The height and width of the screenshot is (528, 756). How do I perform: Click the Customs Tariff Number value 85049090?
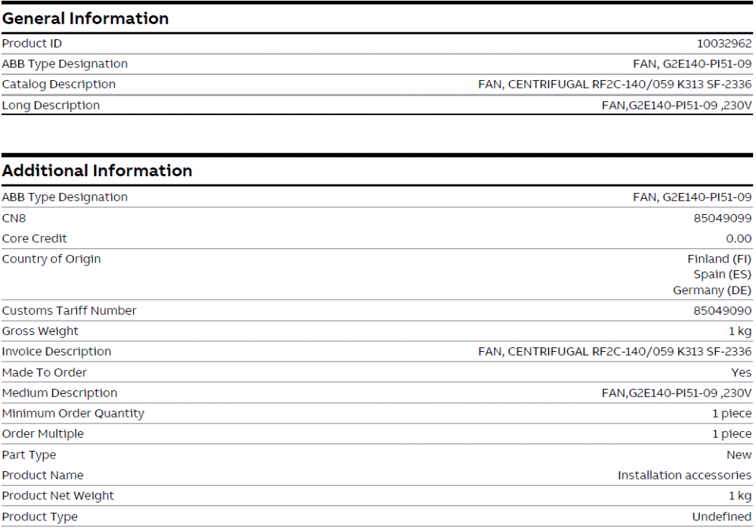tap(722, 311)
